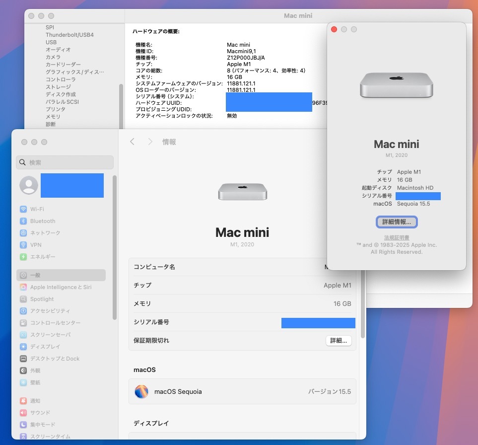The width and height of the screenshot is (478, 445).
Task: Go back with the left chevron
Action: 132,142
